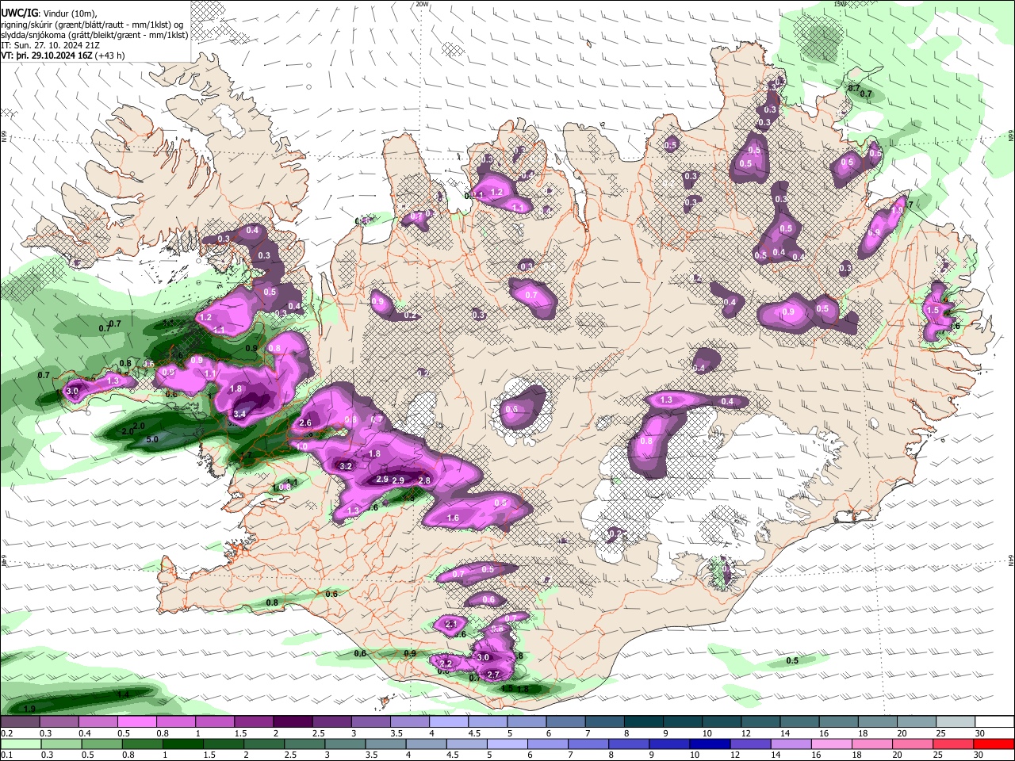
Task: Select the 'IT: Sun. 27. 10. 2024 21Z' line
Action: point(50,45)
